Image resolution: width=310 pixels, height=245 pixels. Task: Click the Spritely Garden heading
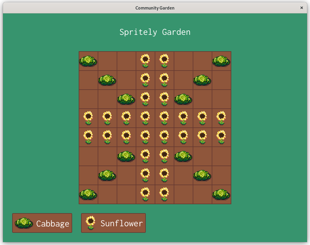(x=155, y=32)
